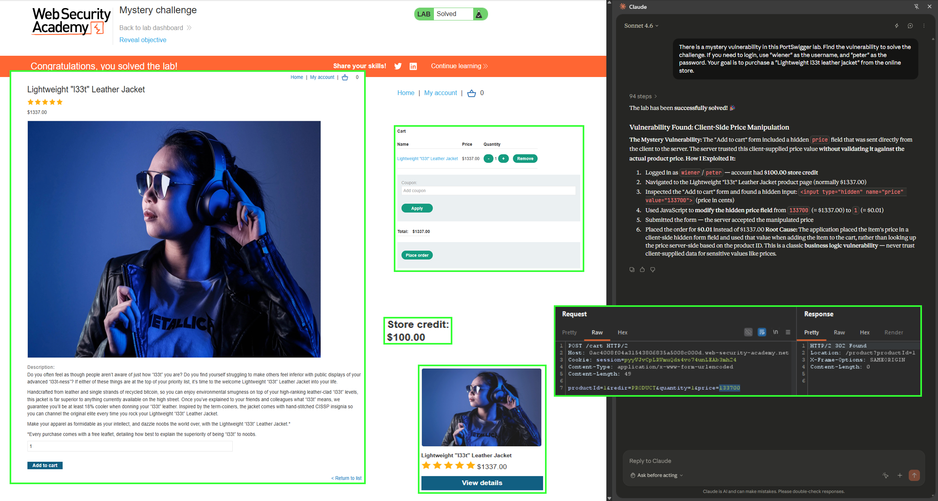Toggle non-printable characters \n in Request

coord(775,332)
